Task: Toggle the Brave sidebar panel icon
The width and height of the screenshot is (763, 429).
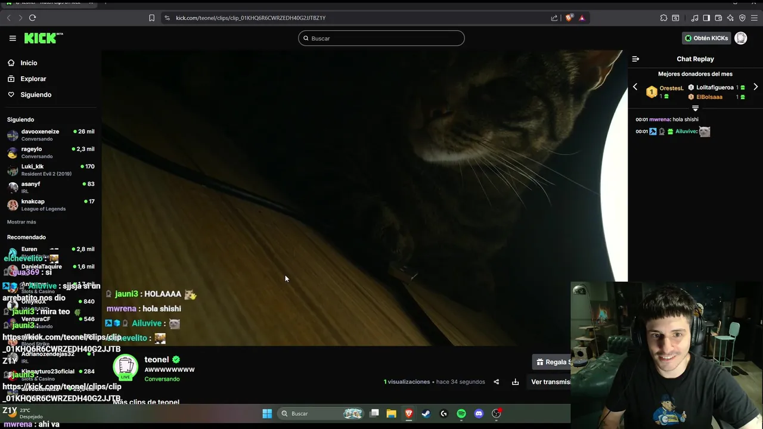Action: coord(706,18)
